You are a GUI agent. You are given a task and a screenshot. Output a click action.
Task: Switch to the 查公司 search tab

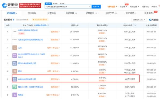click(48, 3)
